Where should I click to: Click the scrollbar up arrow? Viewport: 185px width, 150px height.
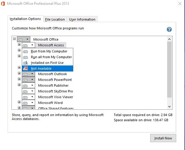coord(170,39)
